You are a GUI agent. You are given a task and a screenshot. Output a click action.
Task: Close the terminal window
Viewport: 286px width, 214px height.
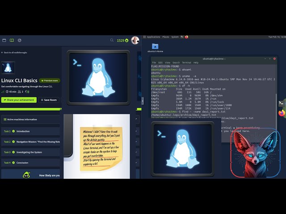(x=274, y=59)
